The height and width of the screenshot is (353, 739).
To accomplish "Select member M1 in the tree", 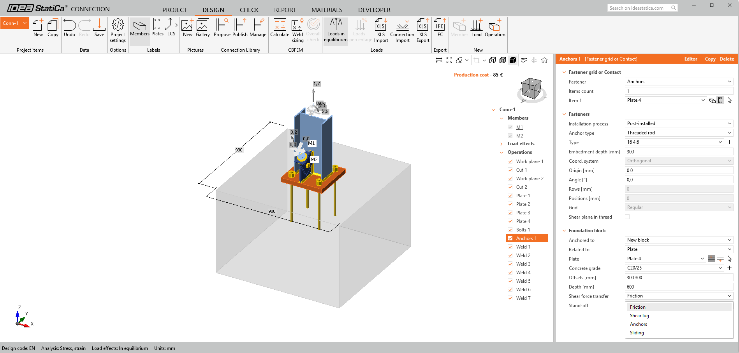I will 519,127.
